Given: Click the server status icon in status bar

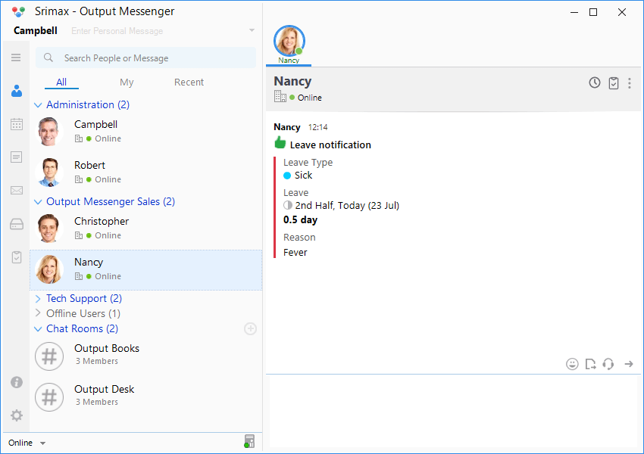Looking at the screenshot, I should [249, 441].
